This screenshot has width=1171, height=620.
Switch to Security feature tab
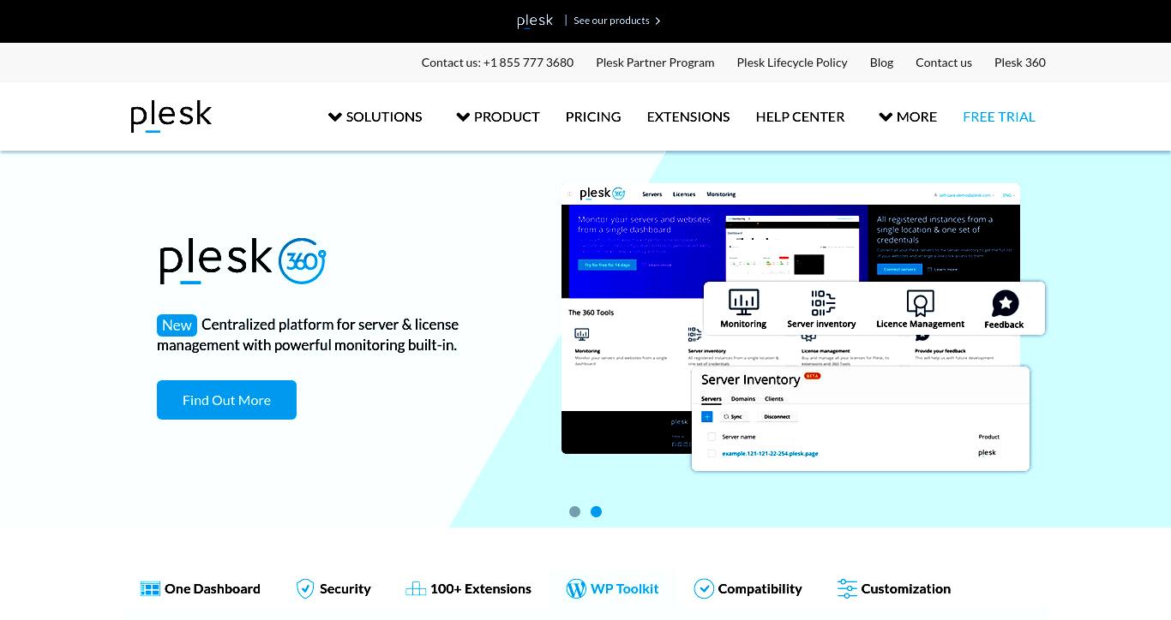(x=333, y=588)
